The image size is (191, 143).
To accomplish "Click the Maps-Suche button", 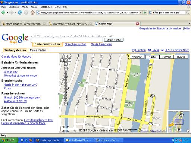I will click(114, 40).
